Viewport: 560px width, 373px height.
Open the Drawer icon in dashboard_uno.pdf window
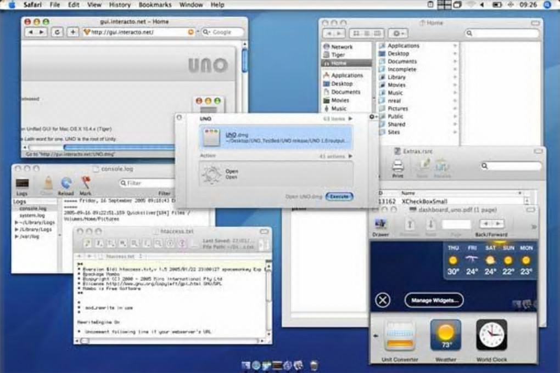[x=380, y=224]
